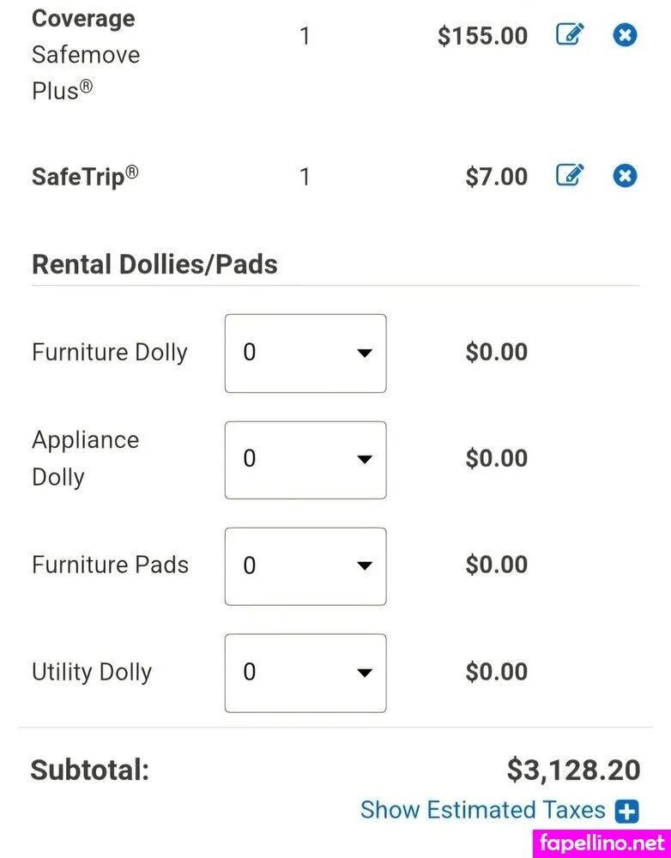This screenshot has height=858, width=671.
Task: Click the $3,128.20 subtotal amount
Action: click(573, 770)
